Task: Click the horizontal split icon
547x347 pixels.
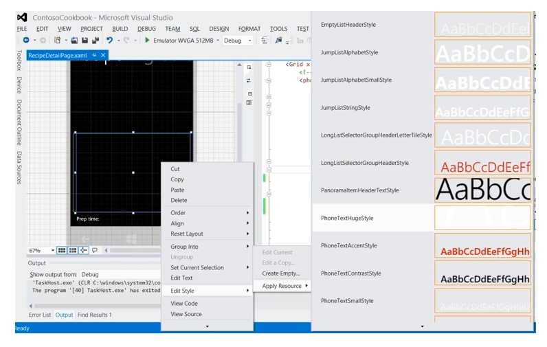Action: tap(249, 94)
